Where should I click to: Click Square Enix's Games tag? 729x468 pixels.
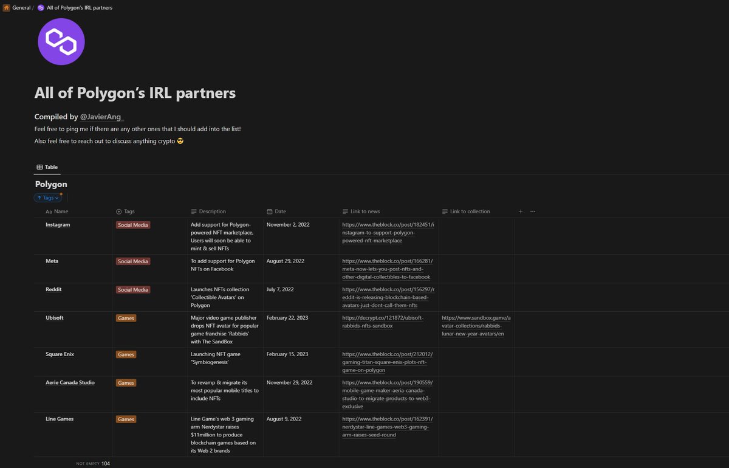click(x=126, y=354)
